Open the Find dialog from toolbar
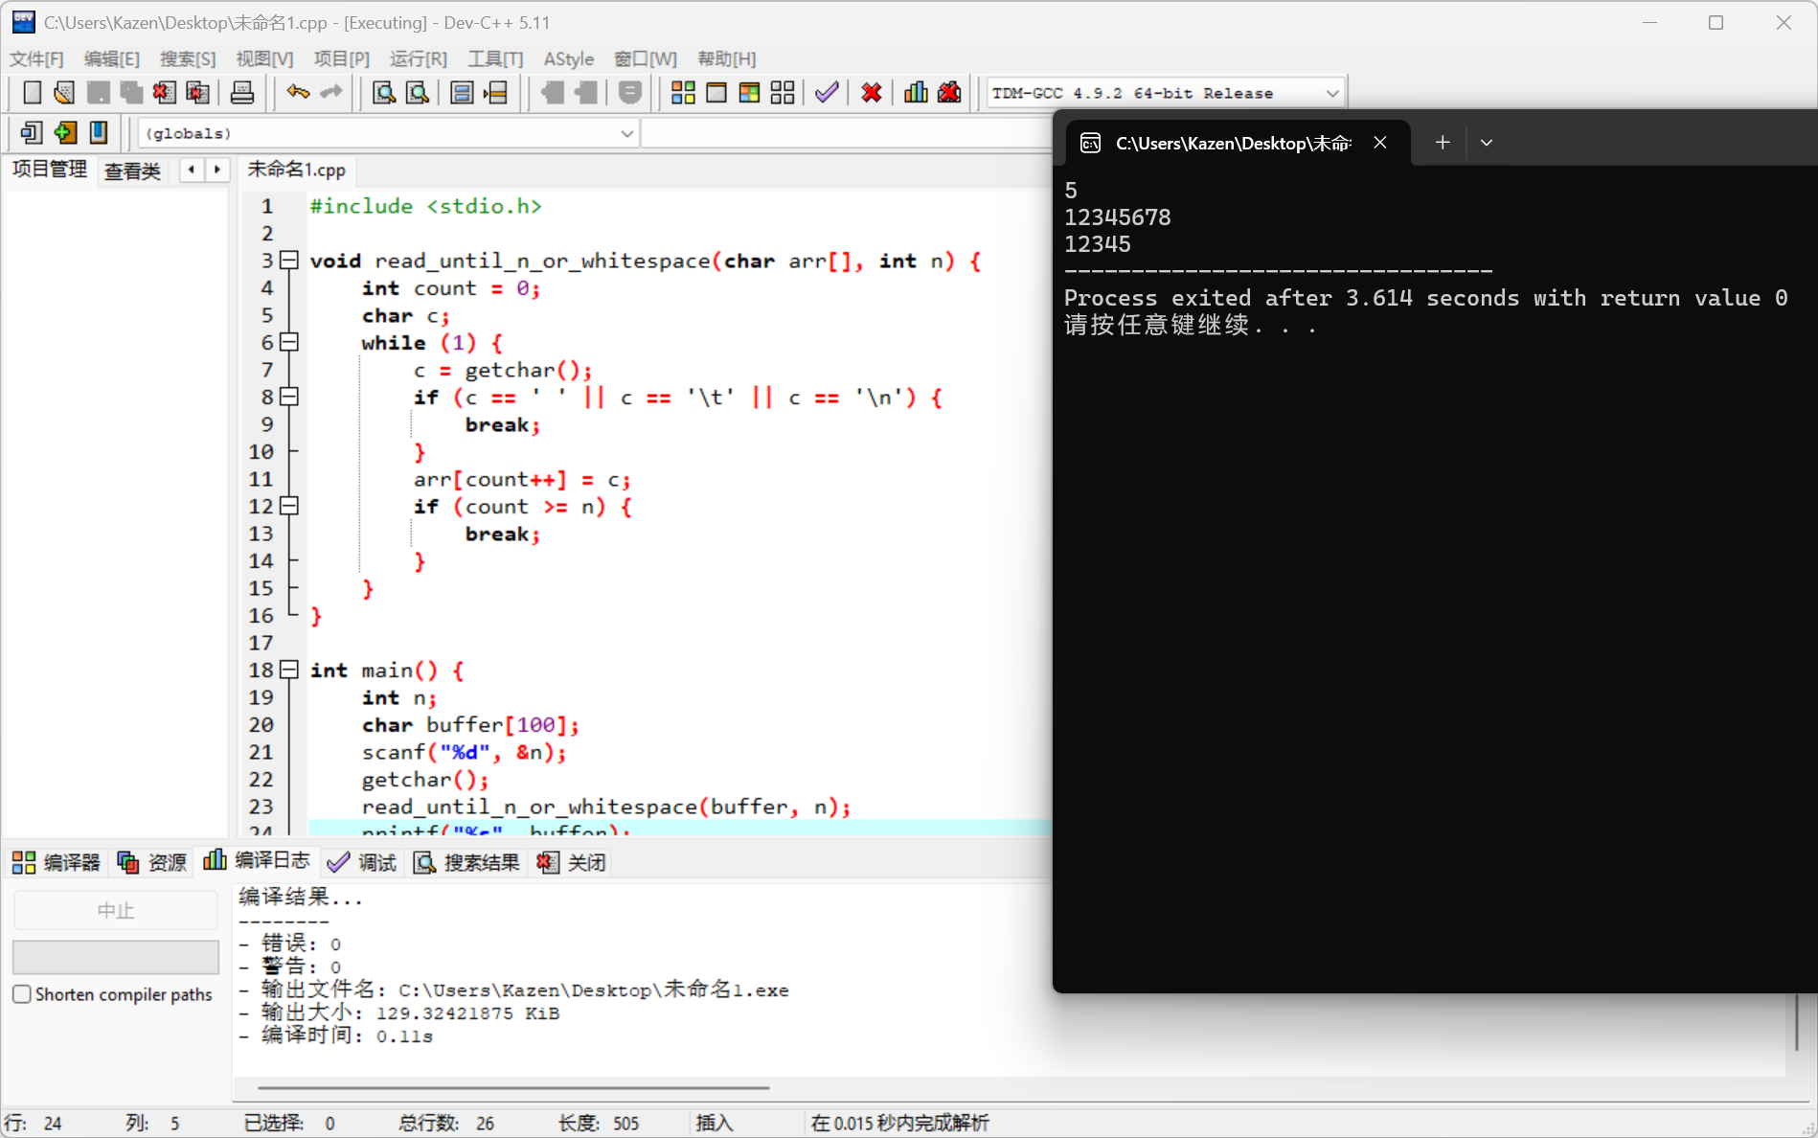Viewport: 1818px width, 1138px height. (384, 93)
